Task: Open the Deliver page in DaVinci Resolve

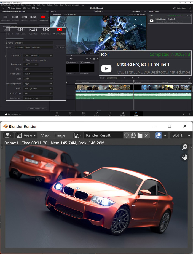Action: pos(136,114)
